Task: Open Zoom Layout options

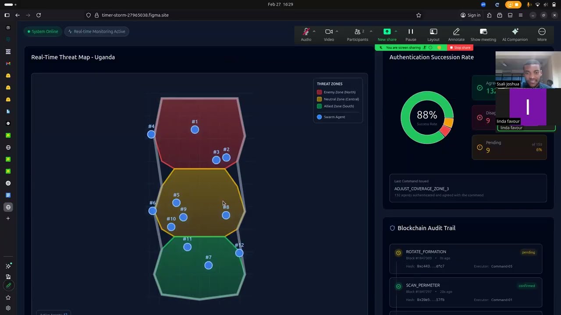Action: point(433,35)
